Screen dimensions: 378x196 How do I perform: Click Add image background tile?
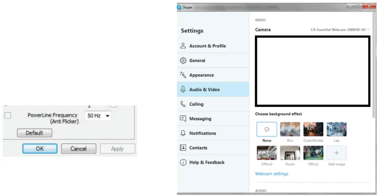pyautogui.click(x=336, y=153)
